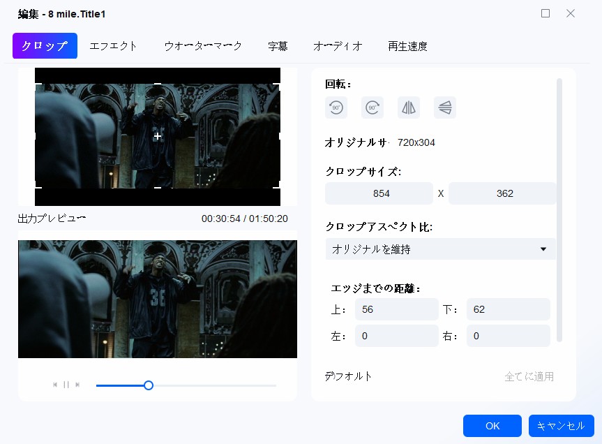
Task: Click 全てに適用 to apply to all
Action: [529, 376]
